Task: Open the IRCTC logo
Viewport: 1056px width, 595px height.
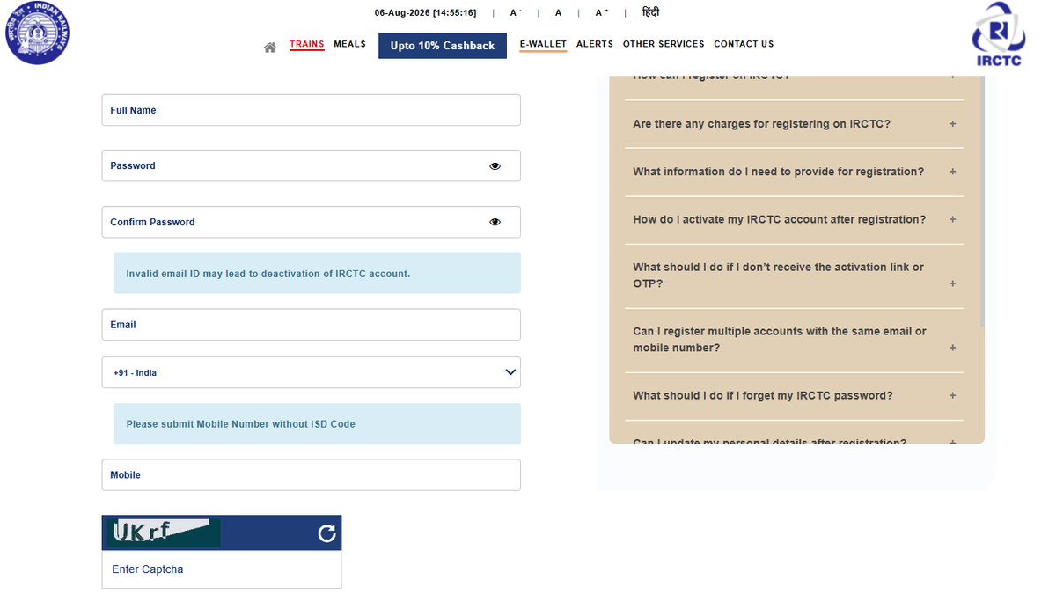Action: tap(998, 33)
